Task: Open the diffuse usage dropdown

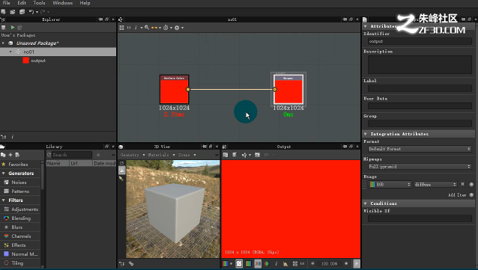Action: [435, 185]
